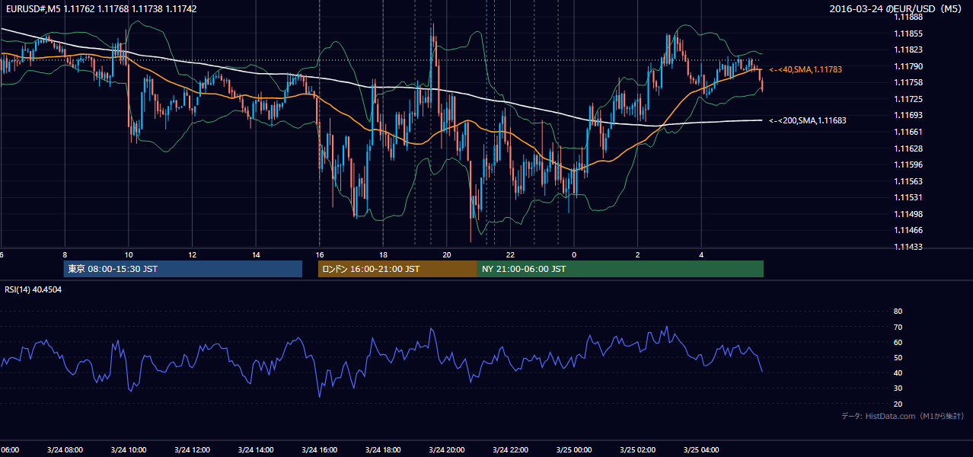This screenshot has height=457, width=973.
Task: Click the RSI level 50 label
Action: (x=898, y=357)
